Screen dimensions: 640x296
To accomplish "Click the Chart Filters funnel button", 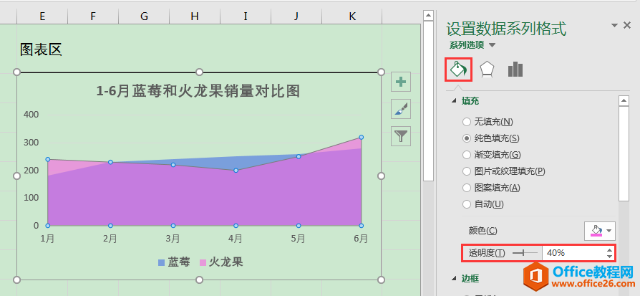I will [x=401, y=136].
